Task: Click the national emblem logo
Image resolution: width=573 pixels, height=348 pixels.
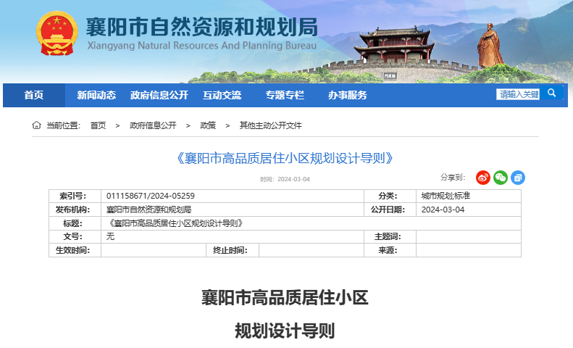Action: (57, 35)
